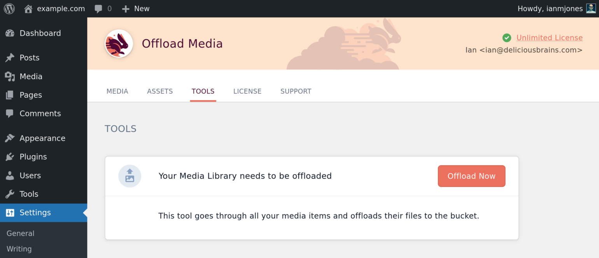Click the ian@deliciousbrains.com email text
The width and height of the screenshot is (599, 258).
click(x=531, y=50)
